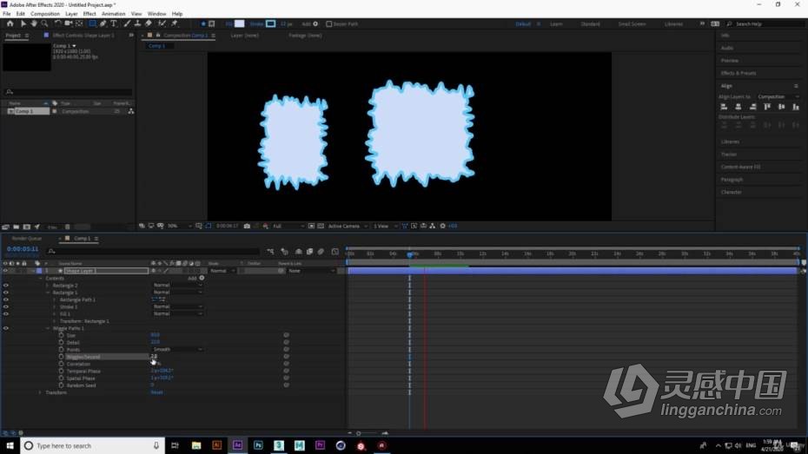Toggle visibility eye of Shape Layer 1
Screen dimensions: 808x454
point(6,271)
